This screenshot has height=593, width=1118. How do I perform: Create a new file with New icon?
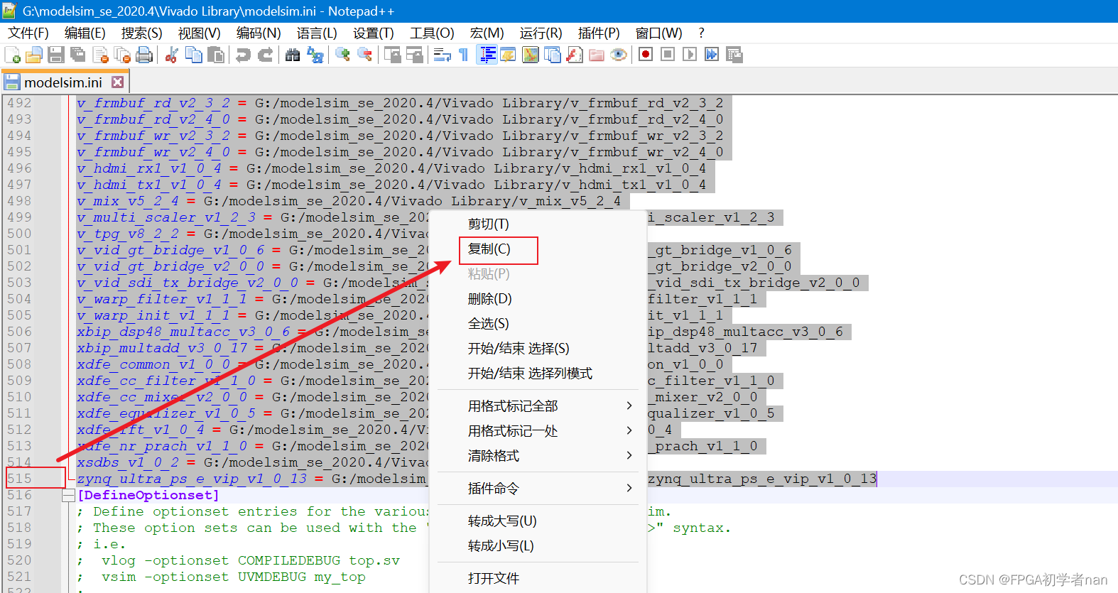(12, 55)
